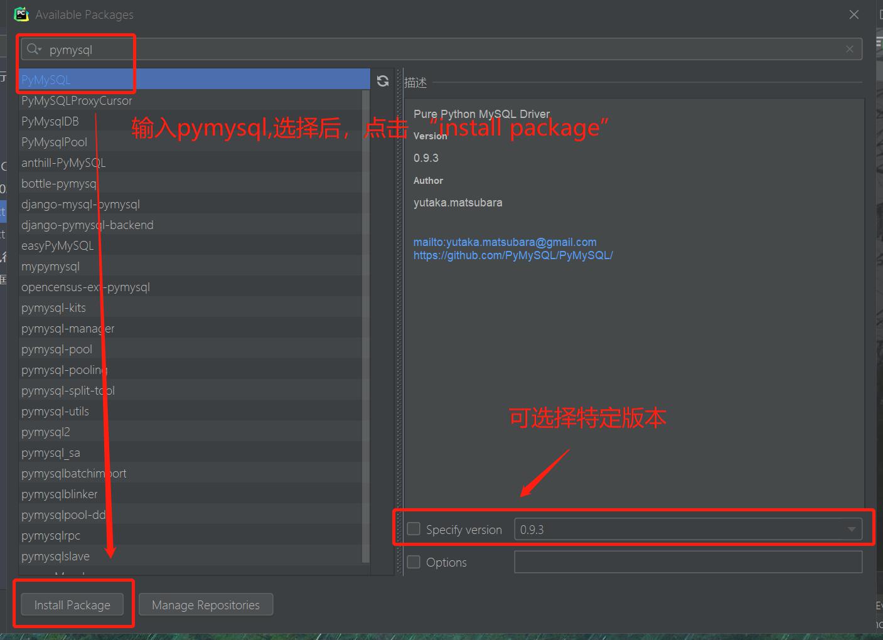Select django-mysql-pymysql package

point(191,204)
